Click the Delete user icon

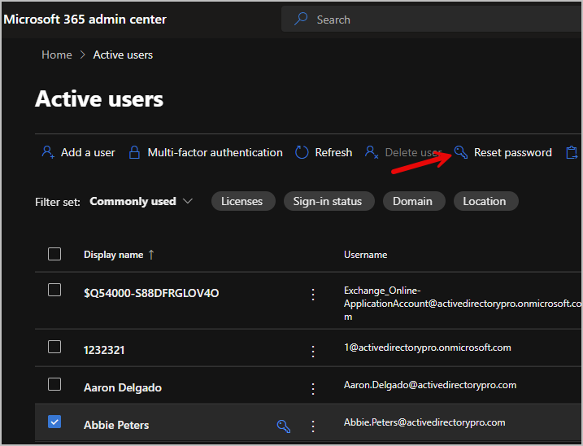(x=372, y=152)
